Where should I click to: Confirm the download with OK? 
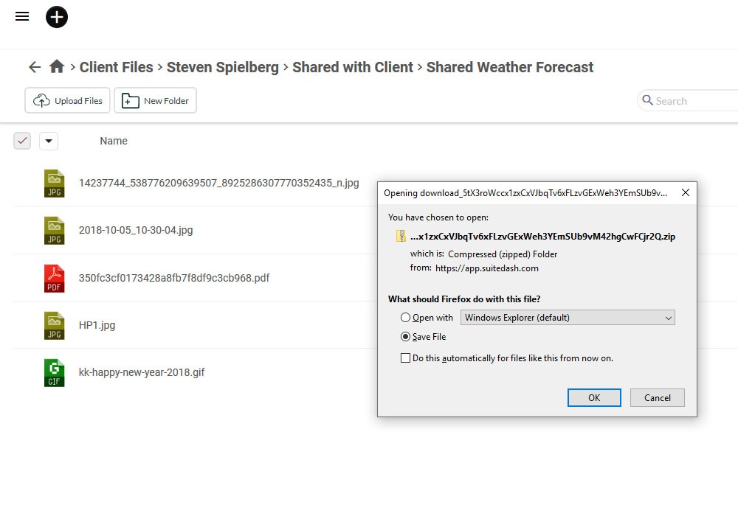[x=594, y=398]
